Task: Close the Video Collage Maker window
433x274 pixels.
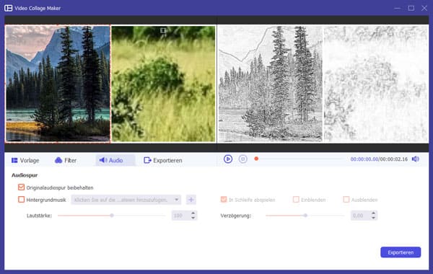Action: [x=424, y=8]
